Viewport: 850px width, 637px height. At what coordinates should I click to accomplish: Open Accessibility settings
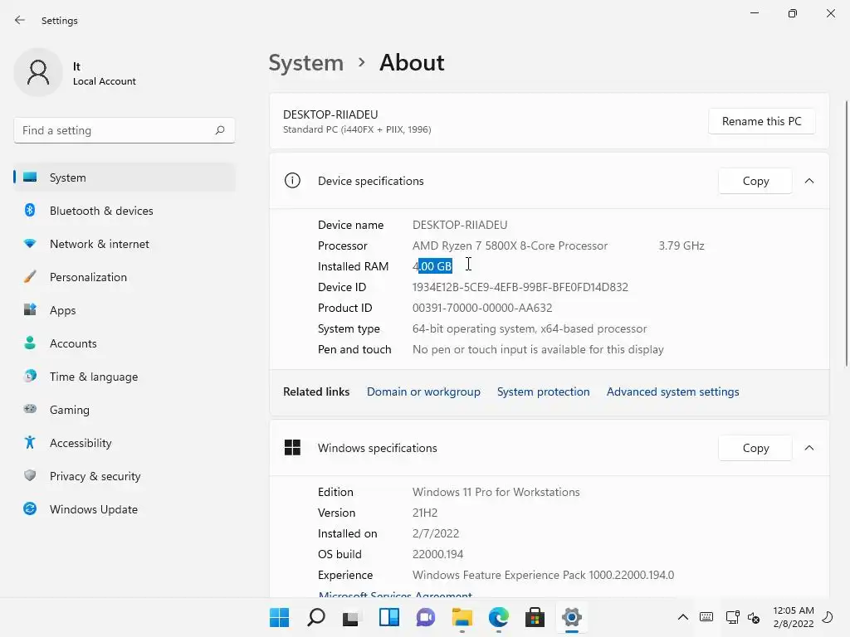pyautogui.click(x=125, y=443)
